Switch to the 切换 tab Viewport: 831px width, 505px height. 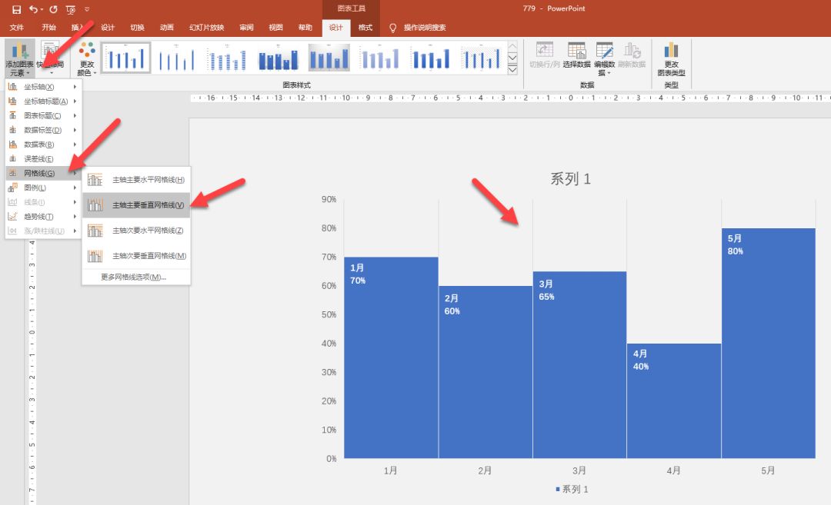tap(137, 28)
